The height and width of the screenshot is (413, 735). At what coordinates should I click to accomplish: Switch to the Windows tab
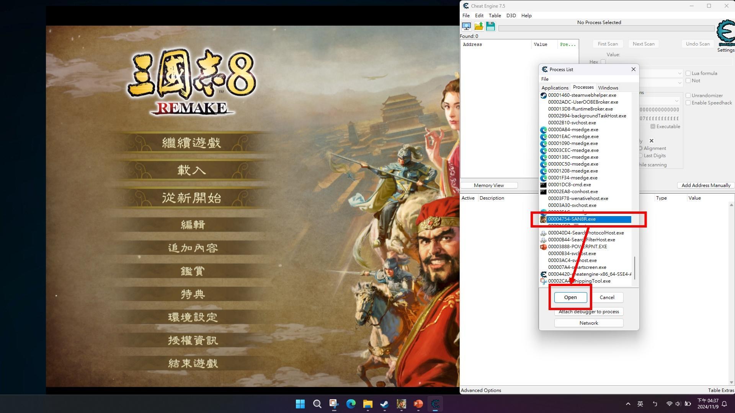tap(608, 88)
